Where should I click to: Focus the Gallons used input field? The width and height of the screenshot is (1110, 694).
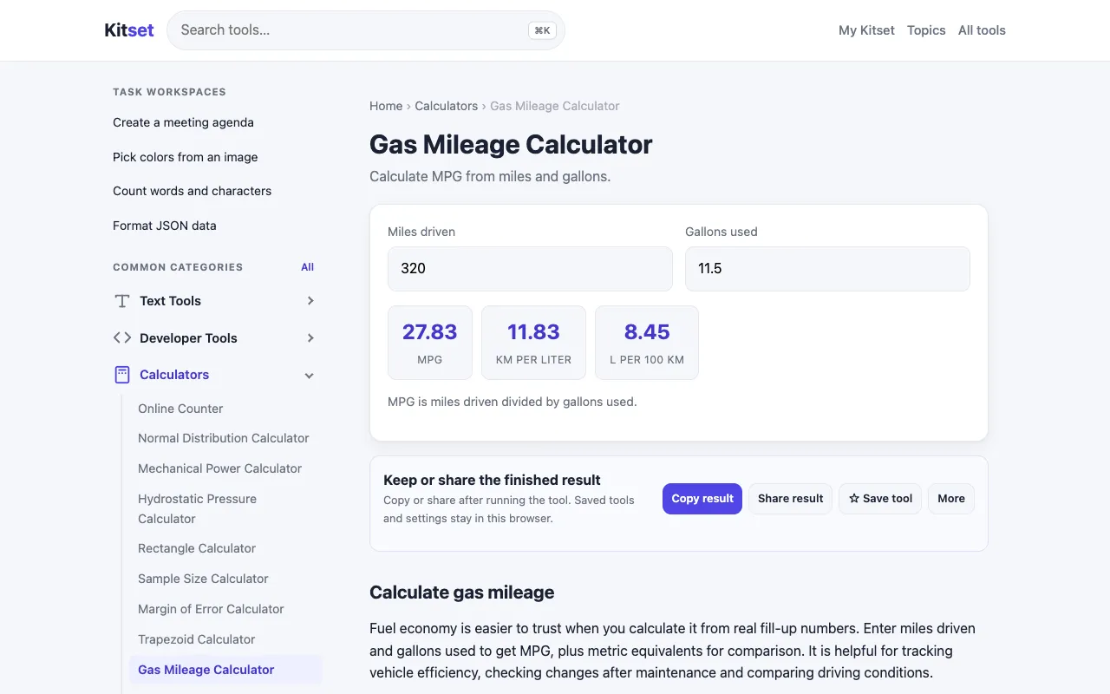(827, 269)
